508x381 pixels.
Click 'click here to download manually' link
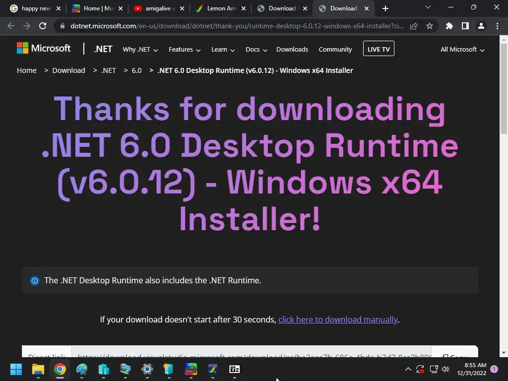(x=338, y=320)
